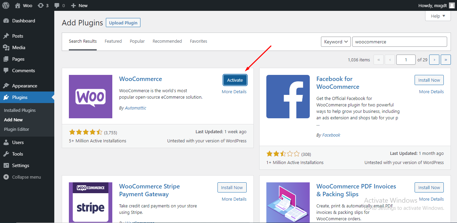The height and width of the screenshot is (223, 457).
Task: Go to Installed Plugins
Action: pyautogui.click(x=20, y=110)
